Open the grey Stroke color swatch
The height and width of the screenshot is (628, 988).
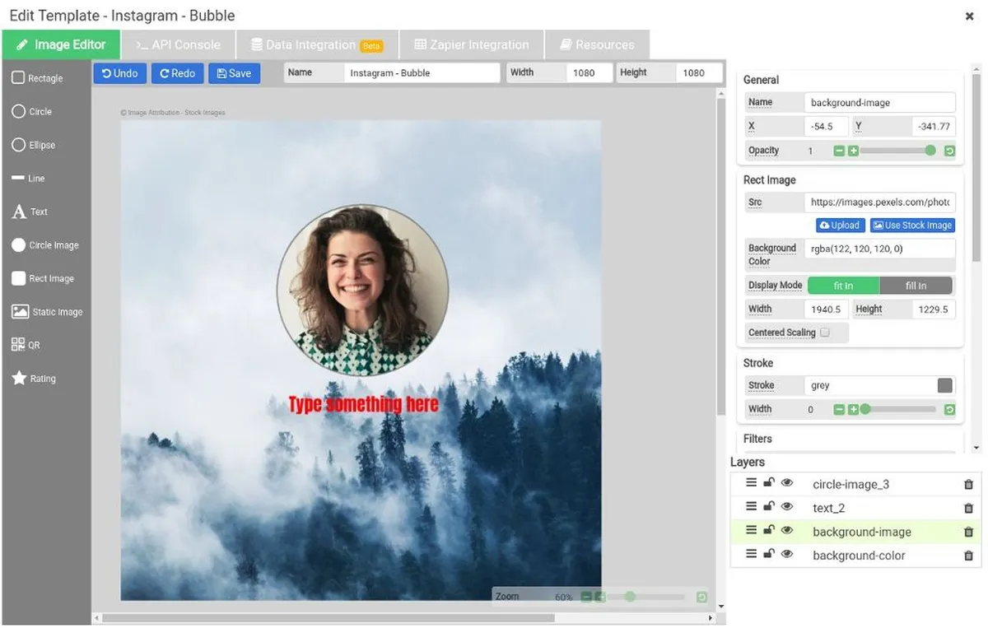[945, 385]
